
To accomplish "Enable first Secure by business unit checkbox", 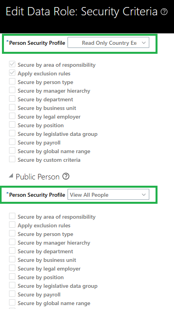I will (12, 108).
